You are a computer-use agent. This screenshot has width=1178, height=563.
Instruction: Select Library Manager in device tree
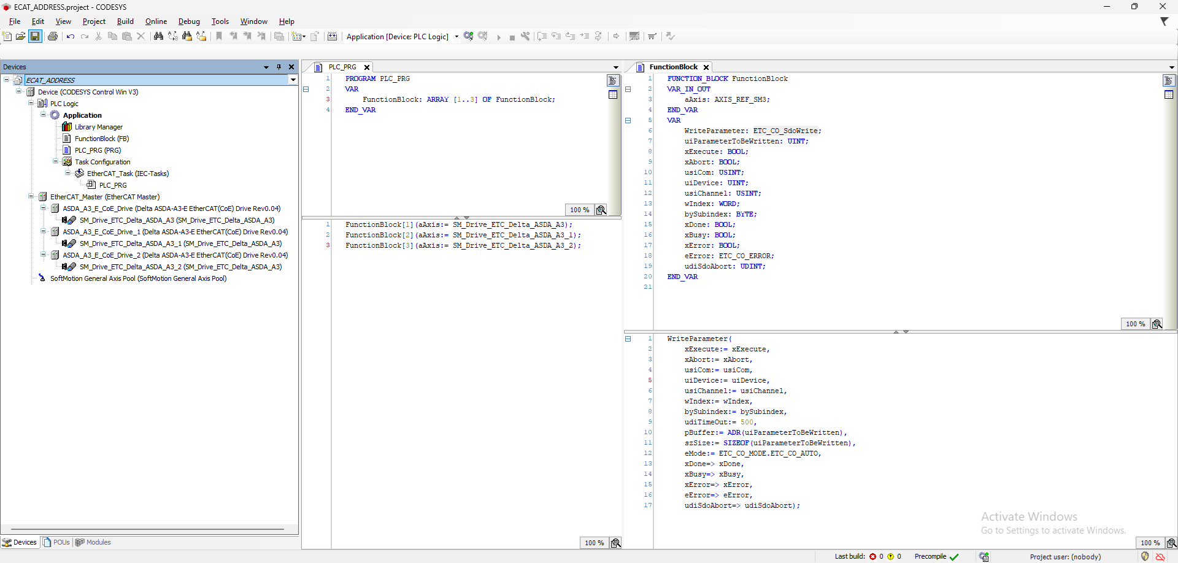(x=98, y=127)
